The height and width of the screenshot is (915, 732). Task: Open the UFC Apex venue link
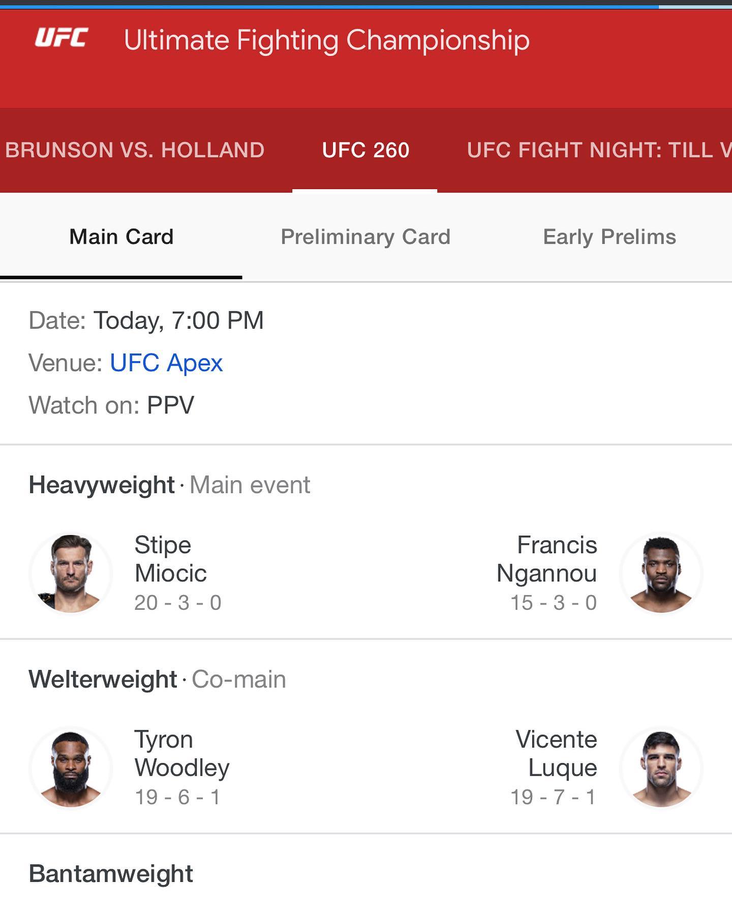166,363
